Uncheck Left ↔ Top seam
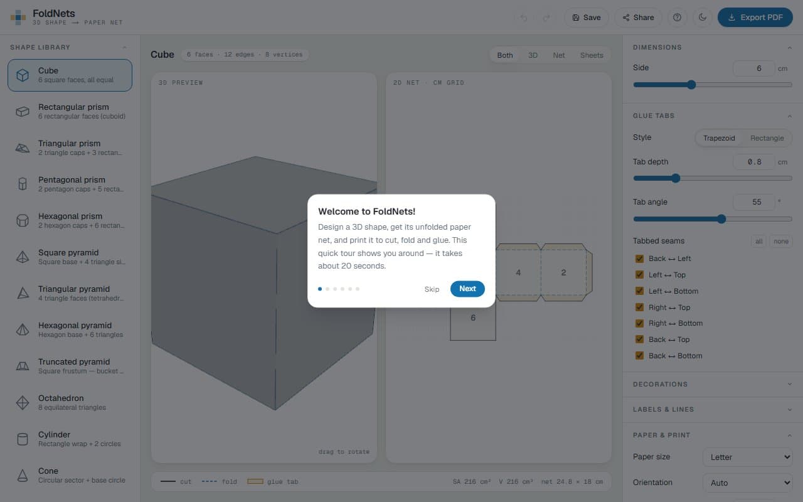 (x=639, y=275)
